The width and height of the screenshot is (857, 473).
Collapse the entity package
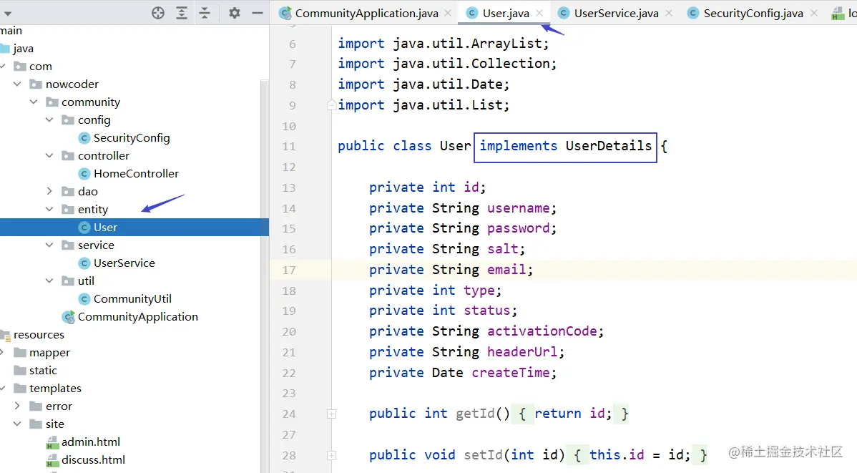click(x=50, y=210)
